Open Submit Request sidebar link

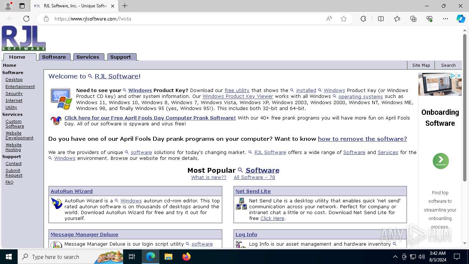tap(14, 173)
